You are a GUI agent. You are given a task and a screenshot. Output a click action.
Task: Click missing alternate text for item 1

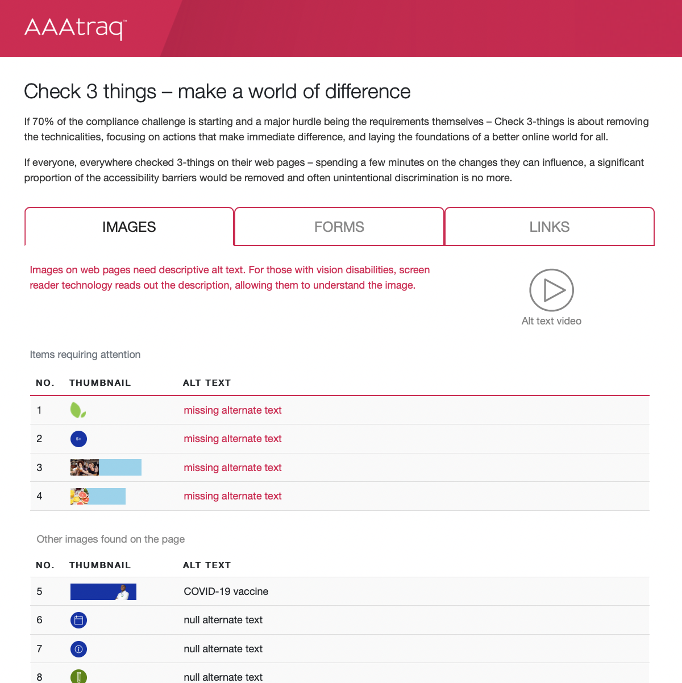click(x=232, y=410)
